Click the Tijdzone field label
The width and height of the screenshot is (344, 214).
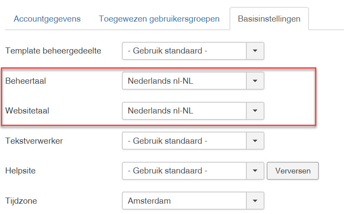pos(22,201)
